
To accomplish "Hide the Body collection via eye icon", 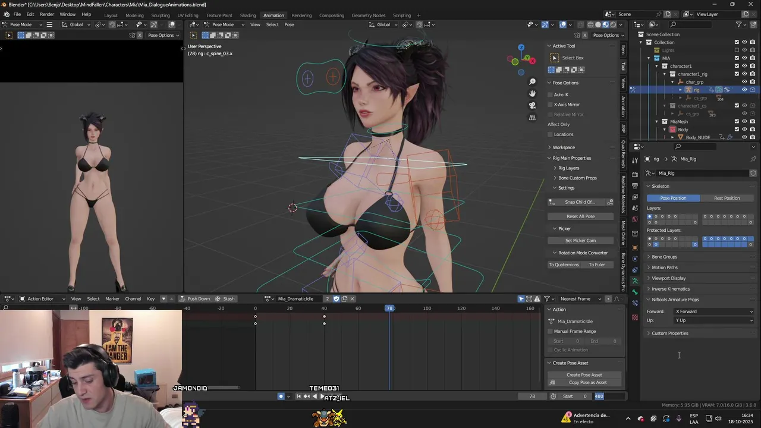I will point(744,129).
